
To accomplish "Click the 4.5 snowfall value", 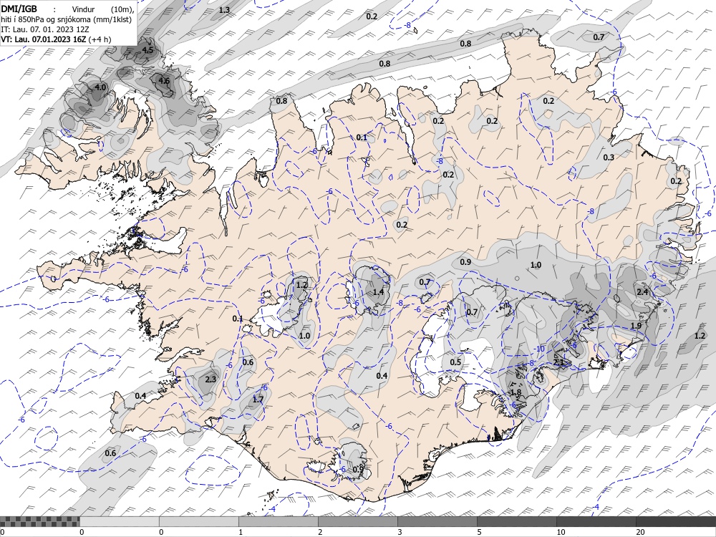I will [147, 50].
